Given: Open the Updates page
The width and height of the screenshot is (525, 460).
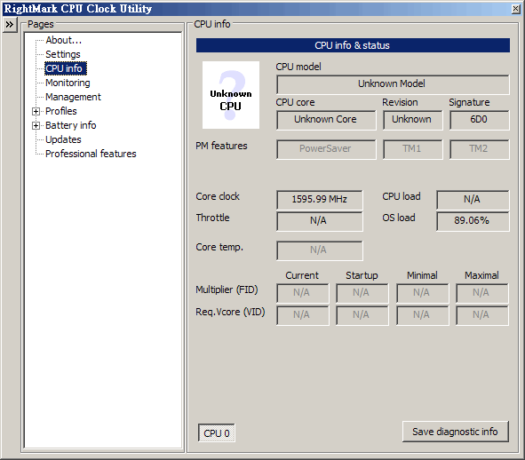Looking at the screenshot, I should pos(63,139).
